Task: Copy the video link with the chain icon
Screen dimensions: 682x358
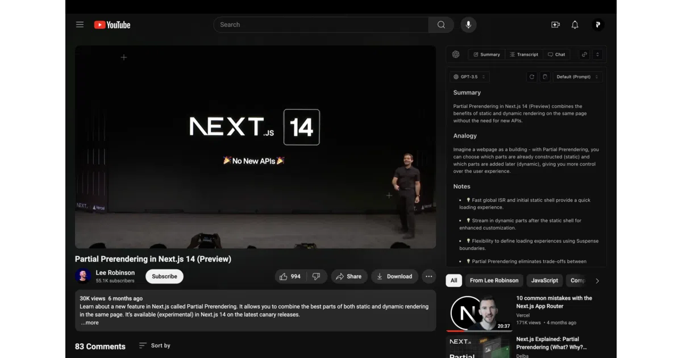Action: click(584, 55)
